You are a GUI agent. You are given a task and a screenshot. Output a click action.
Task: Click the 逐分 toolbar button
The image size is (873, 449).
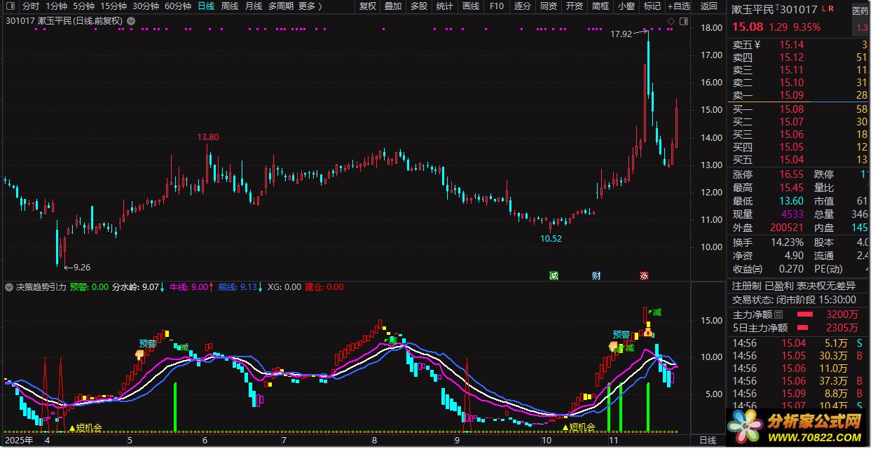coord(523,6)
